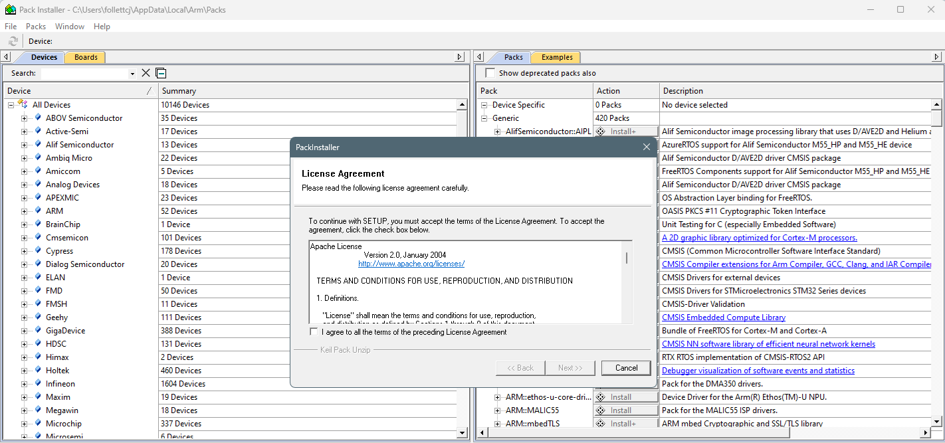Switch to the Boards tab
Viewport: 945px width, 443px height.
86,57
